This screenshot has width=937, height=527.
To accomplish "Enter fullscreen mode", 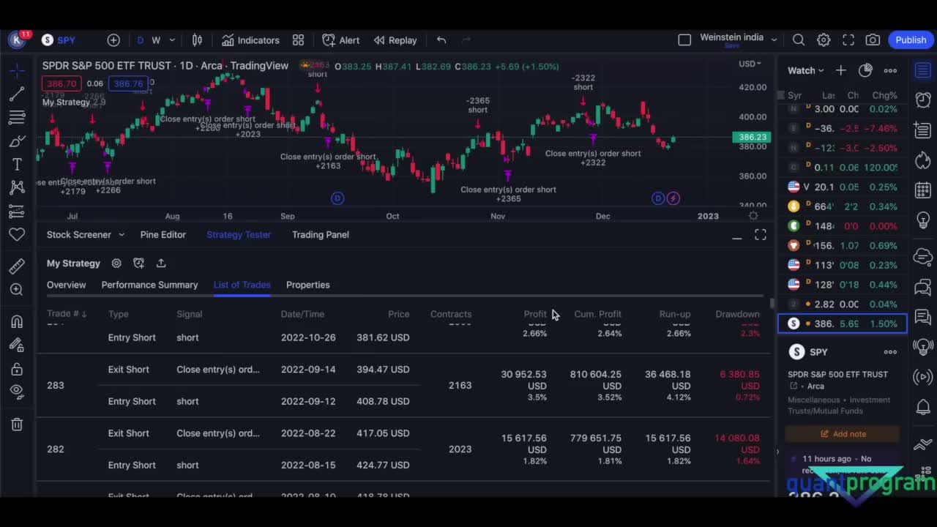I will (x=848, y=40).
